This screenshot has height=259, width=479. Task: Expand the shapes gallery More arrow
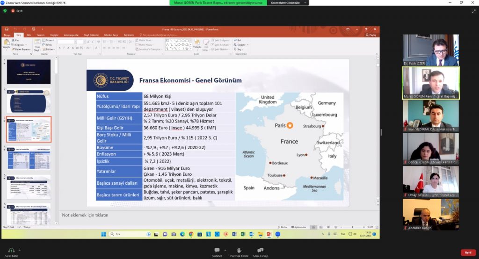pos(191,49)
